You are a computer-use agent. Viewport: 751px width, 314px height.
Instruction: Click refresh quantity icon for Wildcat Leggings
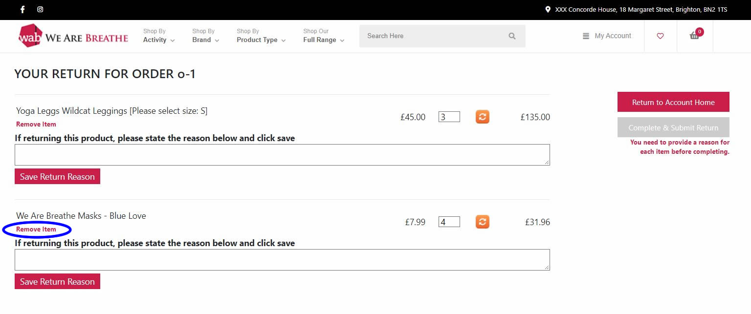(x=483, y=117)
